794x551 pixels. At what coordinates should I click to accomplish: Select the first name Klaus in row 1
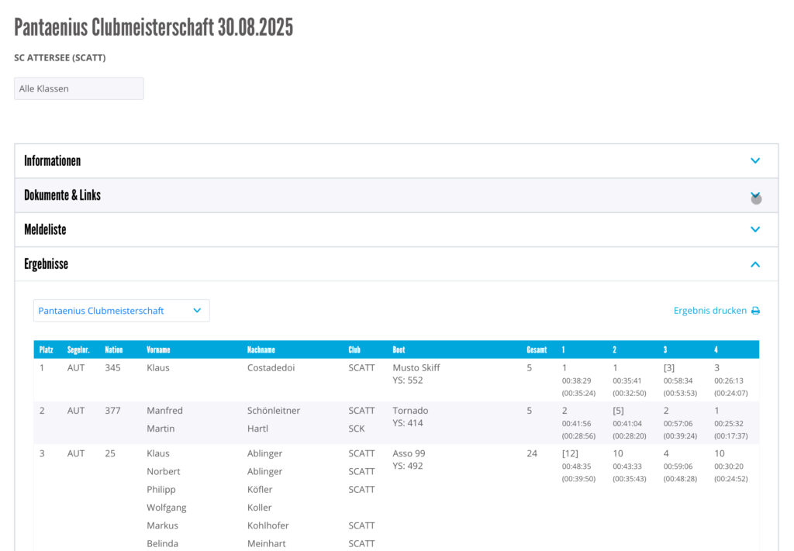158,368
